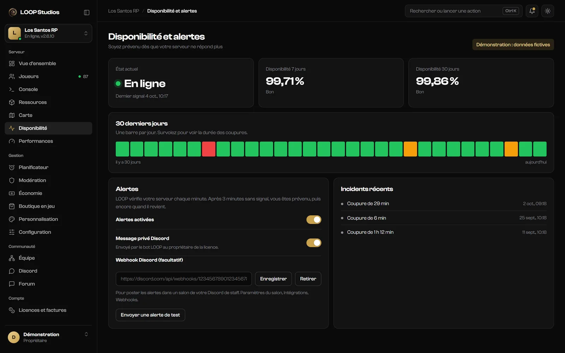565x353 pixels.
Task: Click the Personnalisation palette icon
Action: [x=12, y=219]
